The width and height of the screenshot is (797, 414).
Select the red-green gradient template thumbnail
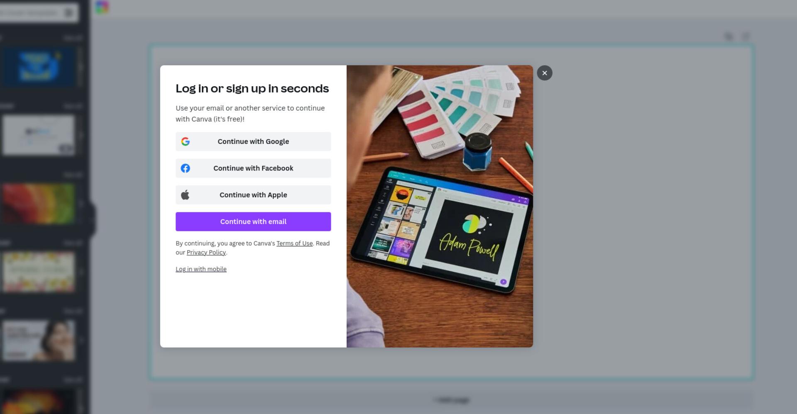(39, 204)
